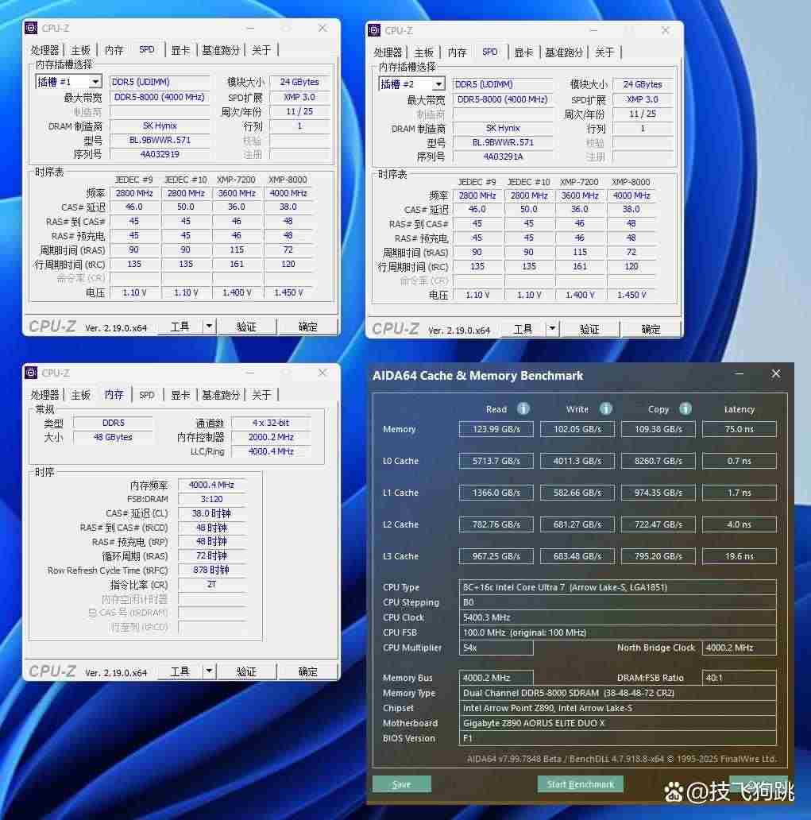
Task: Expand the 插槽 #1 slot dropdown
Action: [95, 82]
